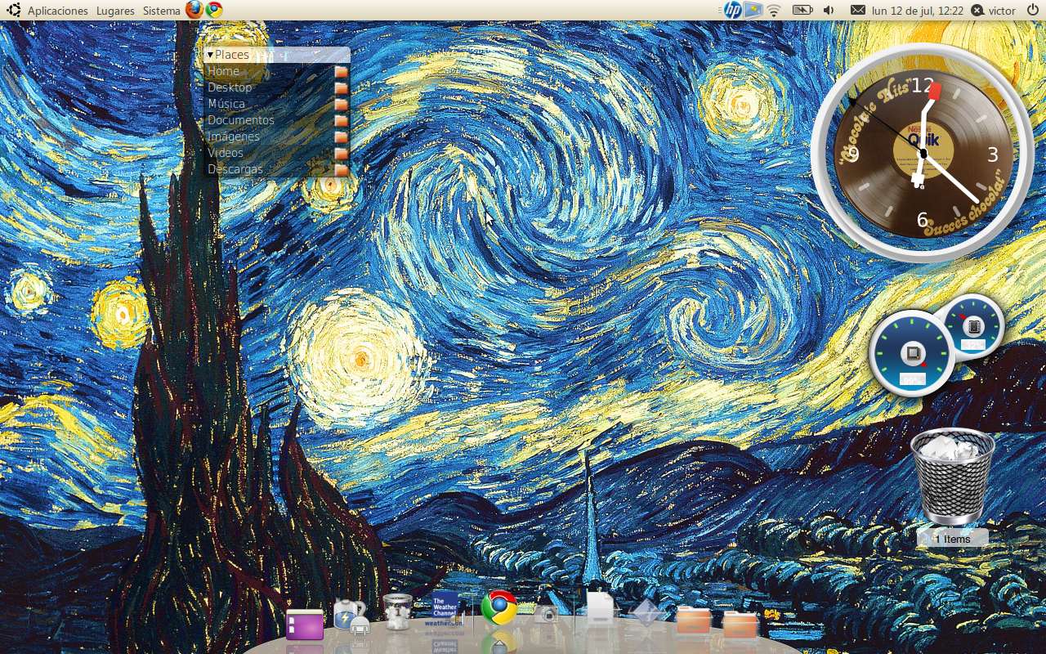The image size is (1046, 654).
Task: Click the faded blue diamond dock icon
Action: pos(646,612)
